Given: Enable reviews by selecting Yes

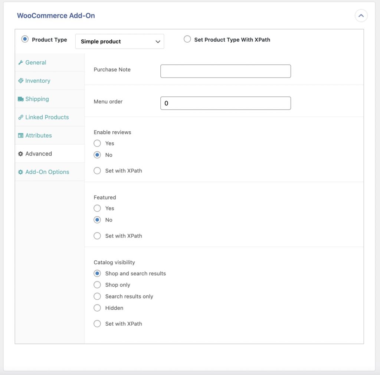Looking at the screenshot, I should [x=97, y=143].
